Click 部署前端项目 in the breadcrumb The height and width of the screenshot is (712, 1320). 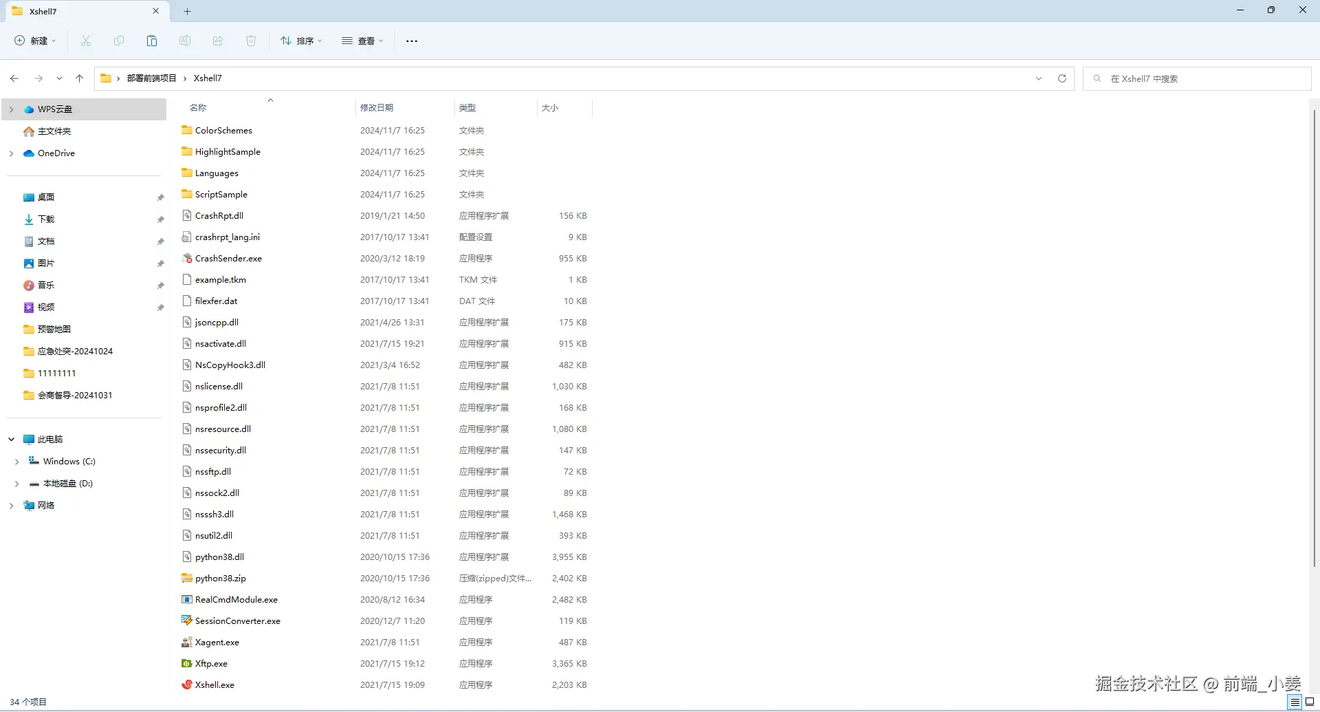click(x=151, y=78)
